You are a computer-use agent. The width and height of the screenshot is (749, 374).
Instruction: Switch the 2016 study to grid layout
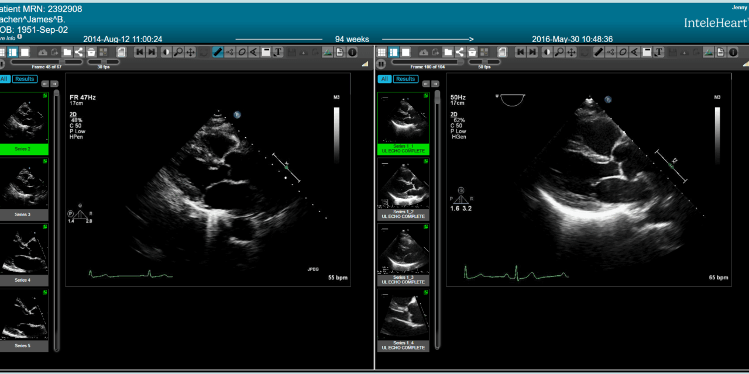382,52
